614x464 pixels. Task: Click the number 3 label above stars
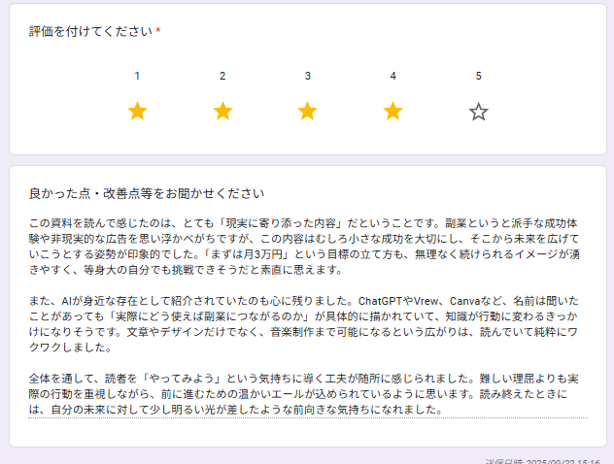pos(308,76)
